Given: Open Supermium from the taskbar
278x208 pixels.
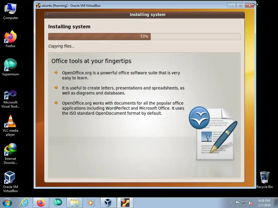Looking at the screenshot, I should coord(58,203).
